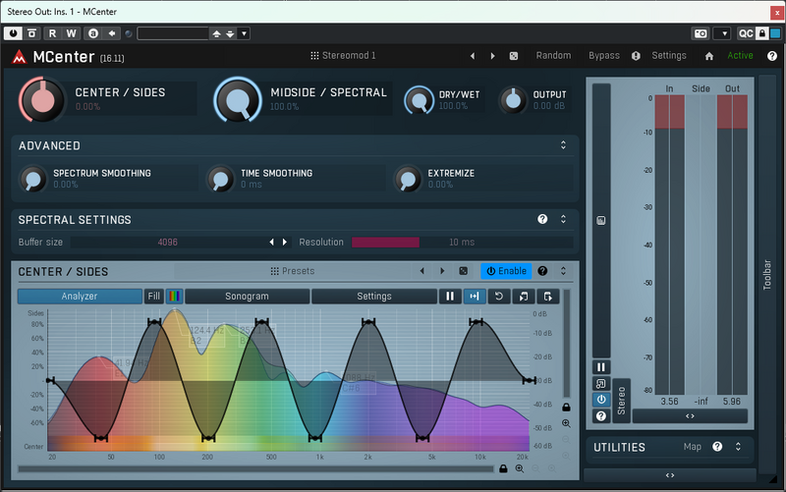Select previous Center / Sides graph preset
Image resolution: width=786 pixels, height=492 pixels.
pos(422,271)
